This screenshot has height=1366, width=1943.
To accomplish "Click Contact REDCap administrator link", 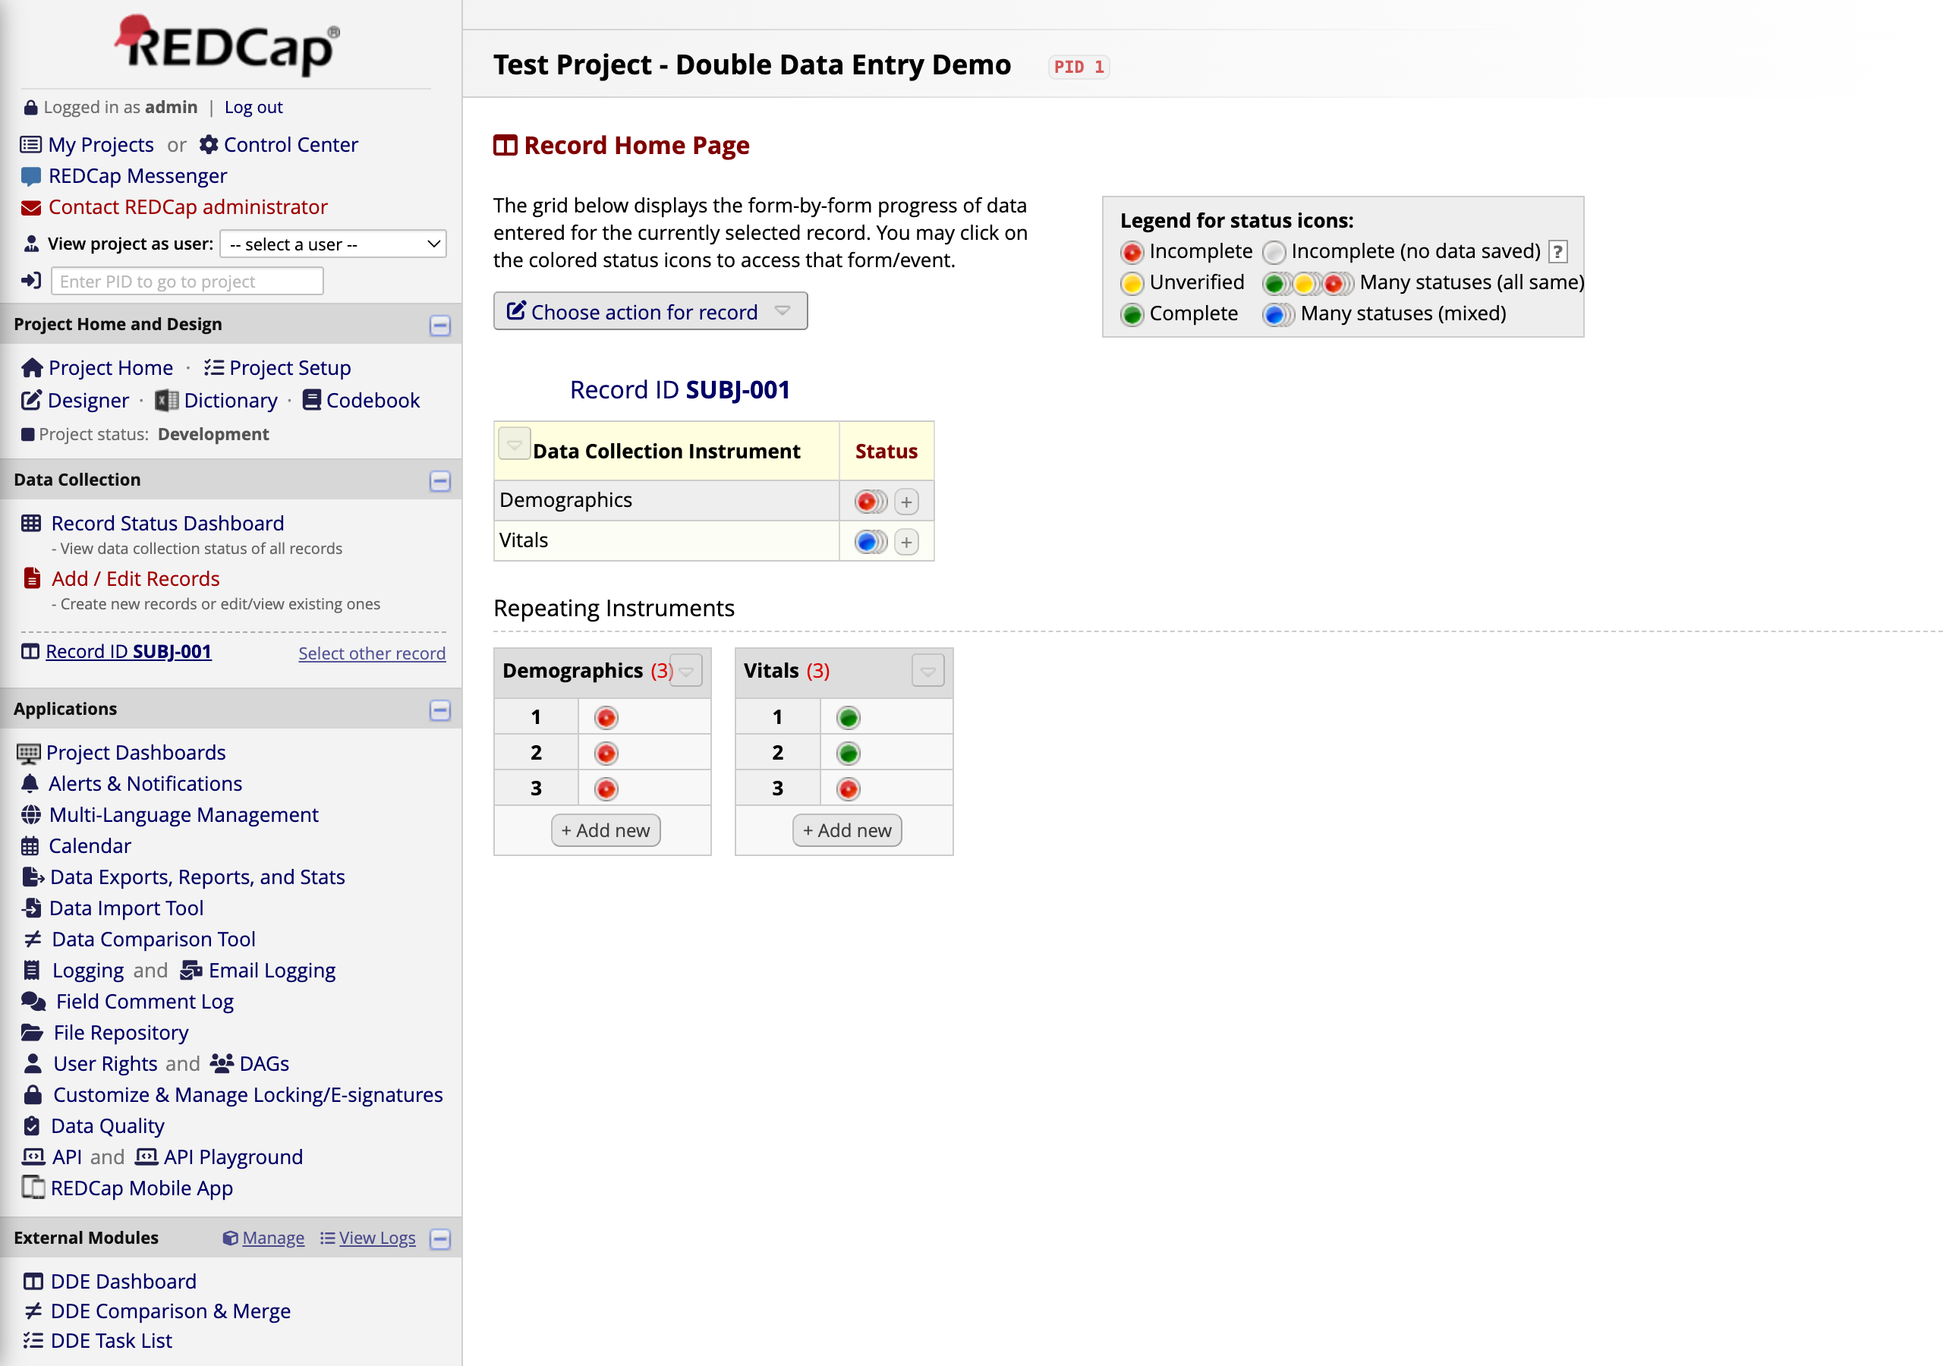I will (x=188, y=207).
